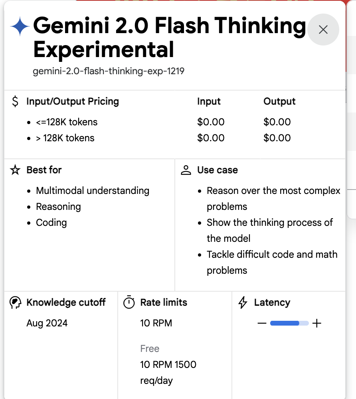Close the model info card
The height and width of the screenshot is (399, 356).
[323, 30]
